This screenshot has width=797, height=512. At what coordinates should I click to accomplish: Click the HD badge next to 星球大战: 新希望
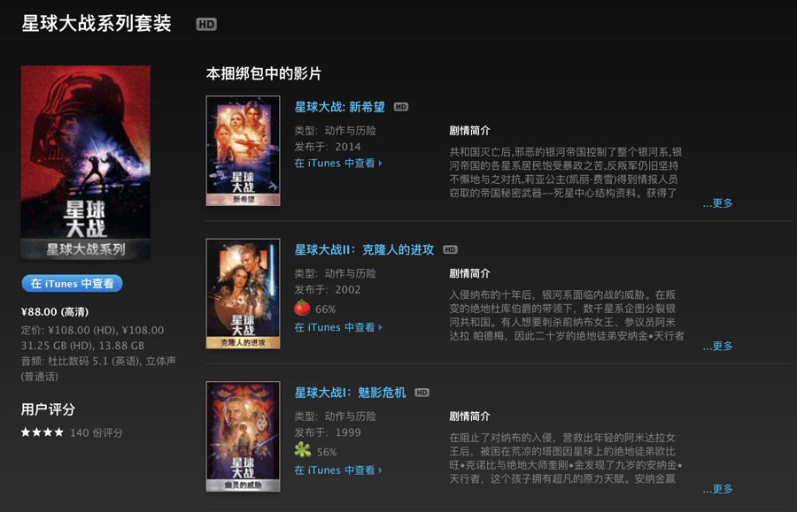pyautogui.click(x=401, y=107)
